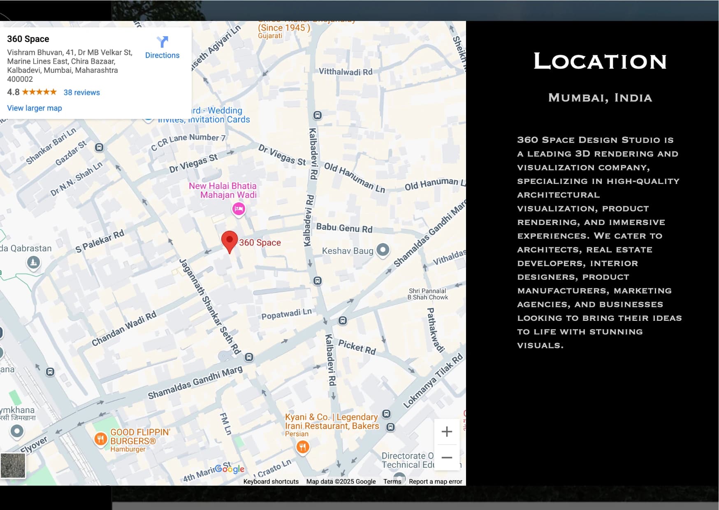Open the GOOD FLIPPIN' BURGERS restaurant marker
The image size is (719, 510).
tap(101, 439)
